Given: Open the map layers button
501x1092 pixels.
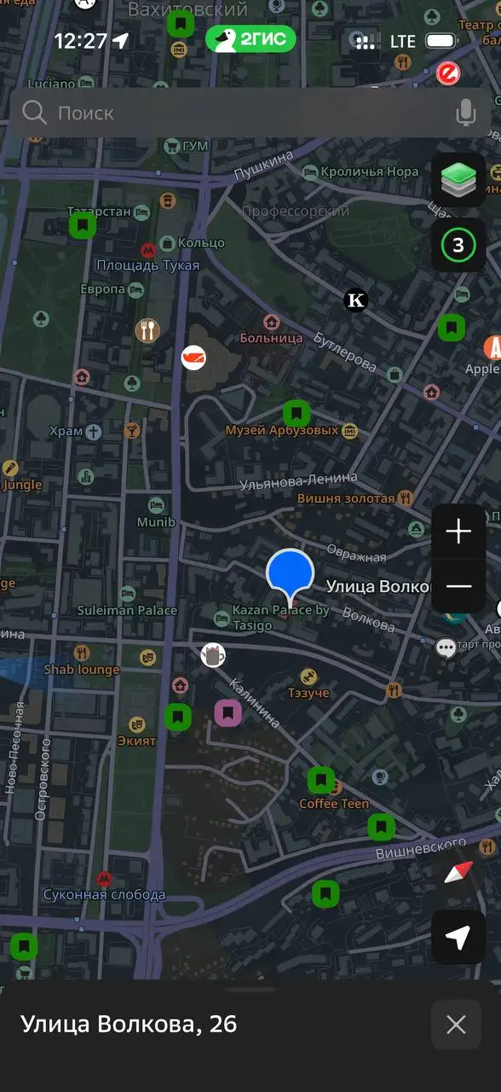Looking at the screenshot, I should tap(458, 179).
